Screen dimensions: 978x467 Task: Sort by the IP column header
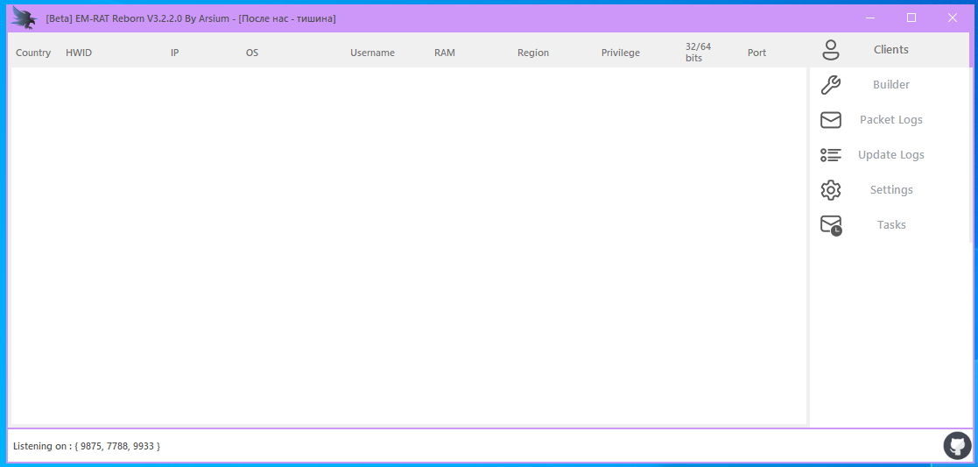click(175, 53)
